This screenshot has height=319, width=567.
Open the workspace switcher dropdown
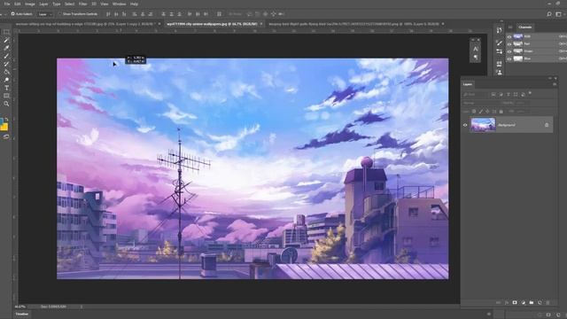coord(559,14)
